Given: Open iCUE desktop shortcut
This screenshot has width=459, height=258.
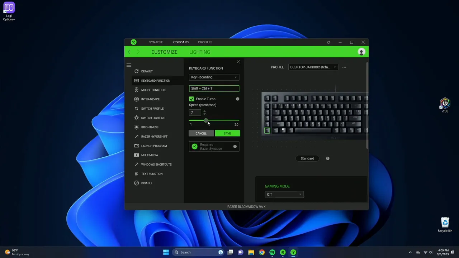Looking at the screenshot, I should point(445,105).
